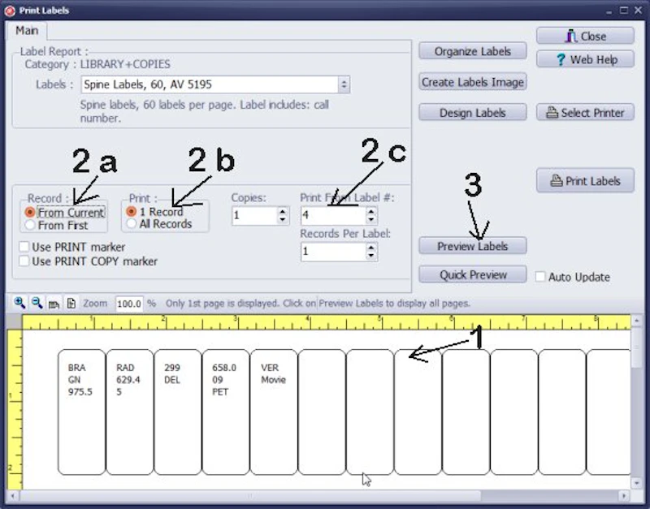Click the 658.009 PET spine label

pyautogui.click(x=226, y=412)
